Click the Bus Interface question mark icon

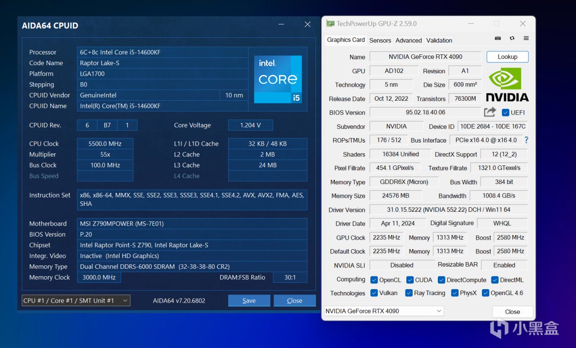[526, 140]
